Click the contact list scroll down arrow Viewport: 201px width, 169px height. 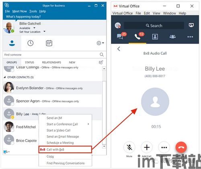(104, 146)
